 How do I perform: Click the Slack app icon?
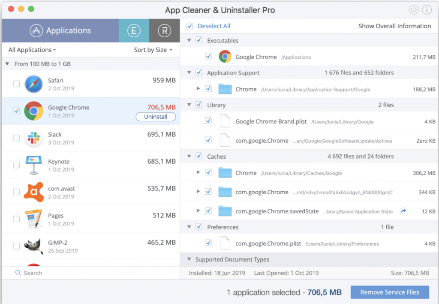(34, 138)
